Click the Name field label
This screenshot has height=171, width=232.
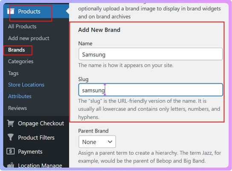pos(85,43)
